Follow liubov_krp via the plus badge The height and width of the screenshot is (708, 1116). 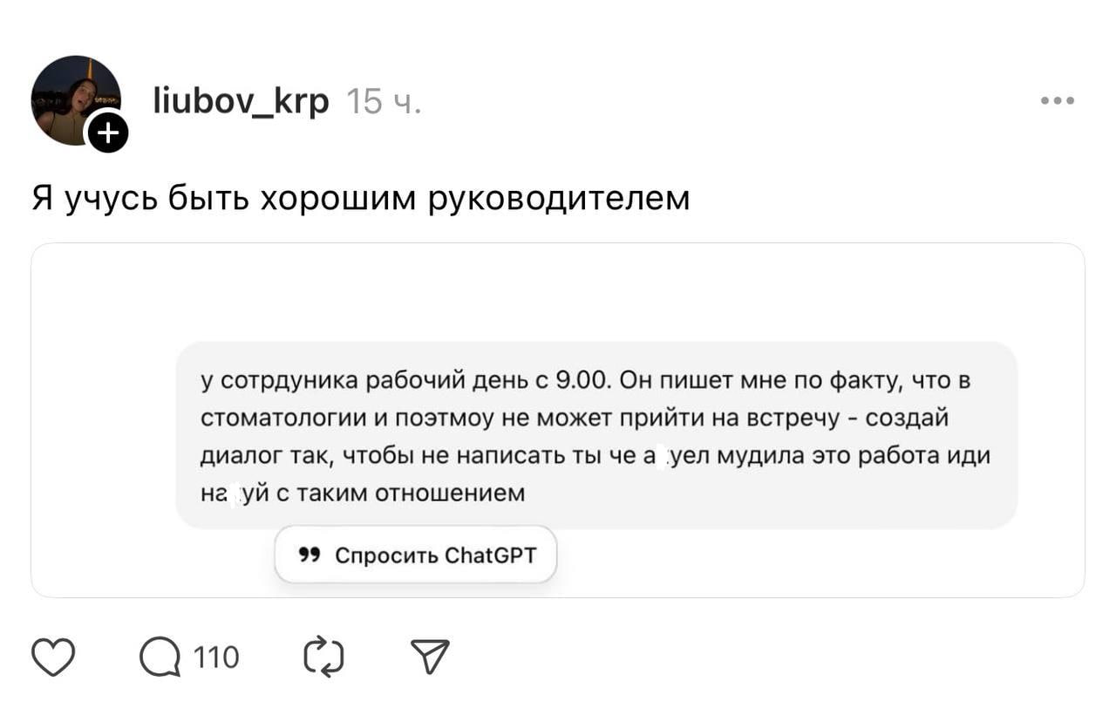(107, 133)
